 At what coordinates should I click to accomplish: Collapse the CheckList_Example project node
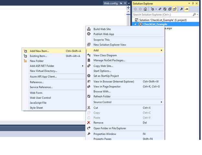pos(135,24)
